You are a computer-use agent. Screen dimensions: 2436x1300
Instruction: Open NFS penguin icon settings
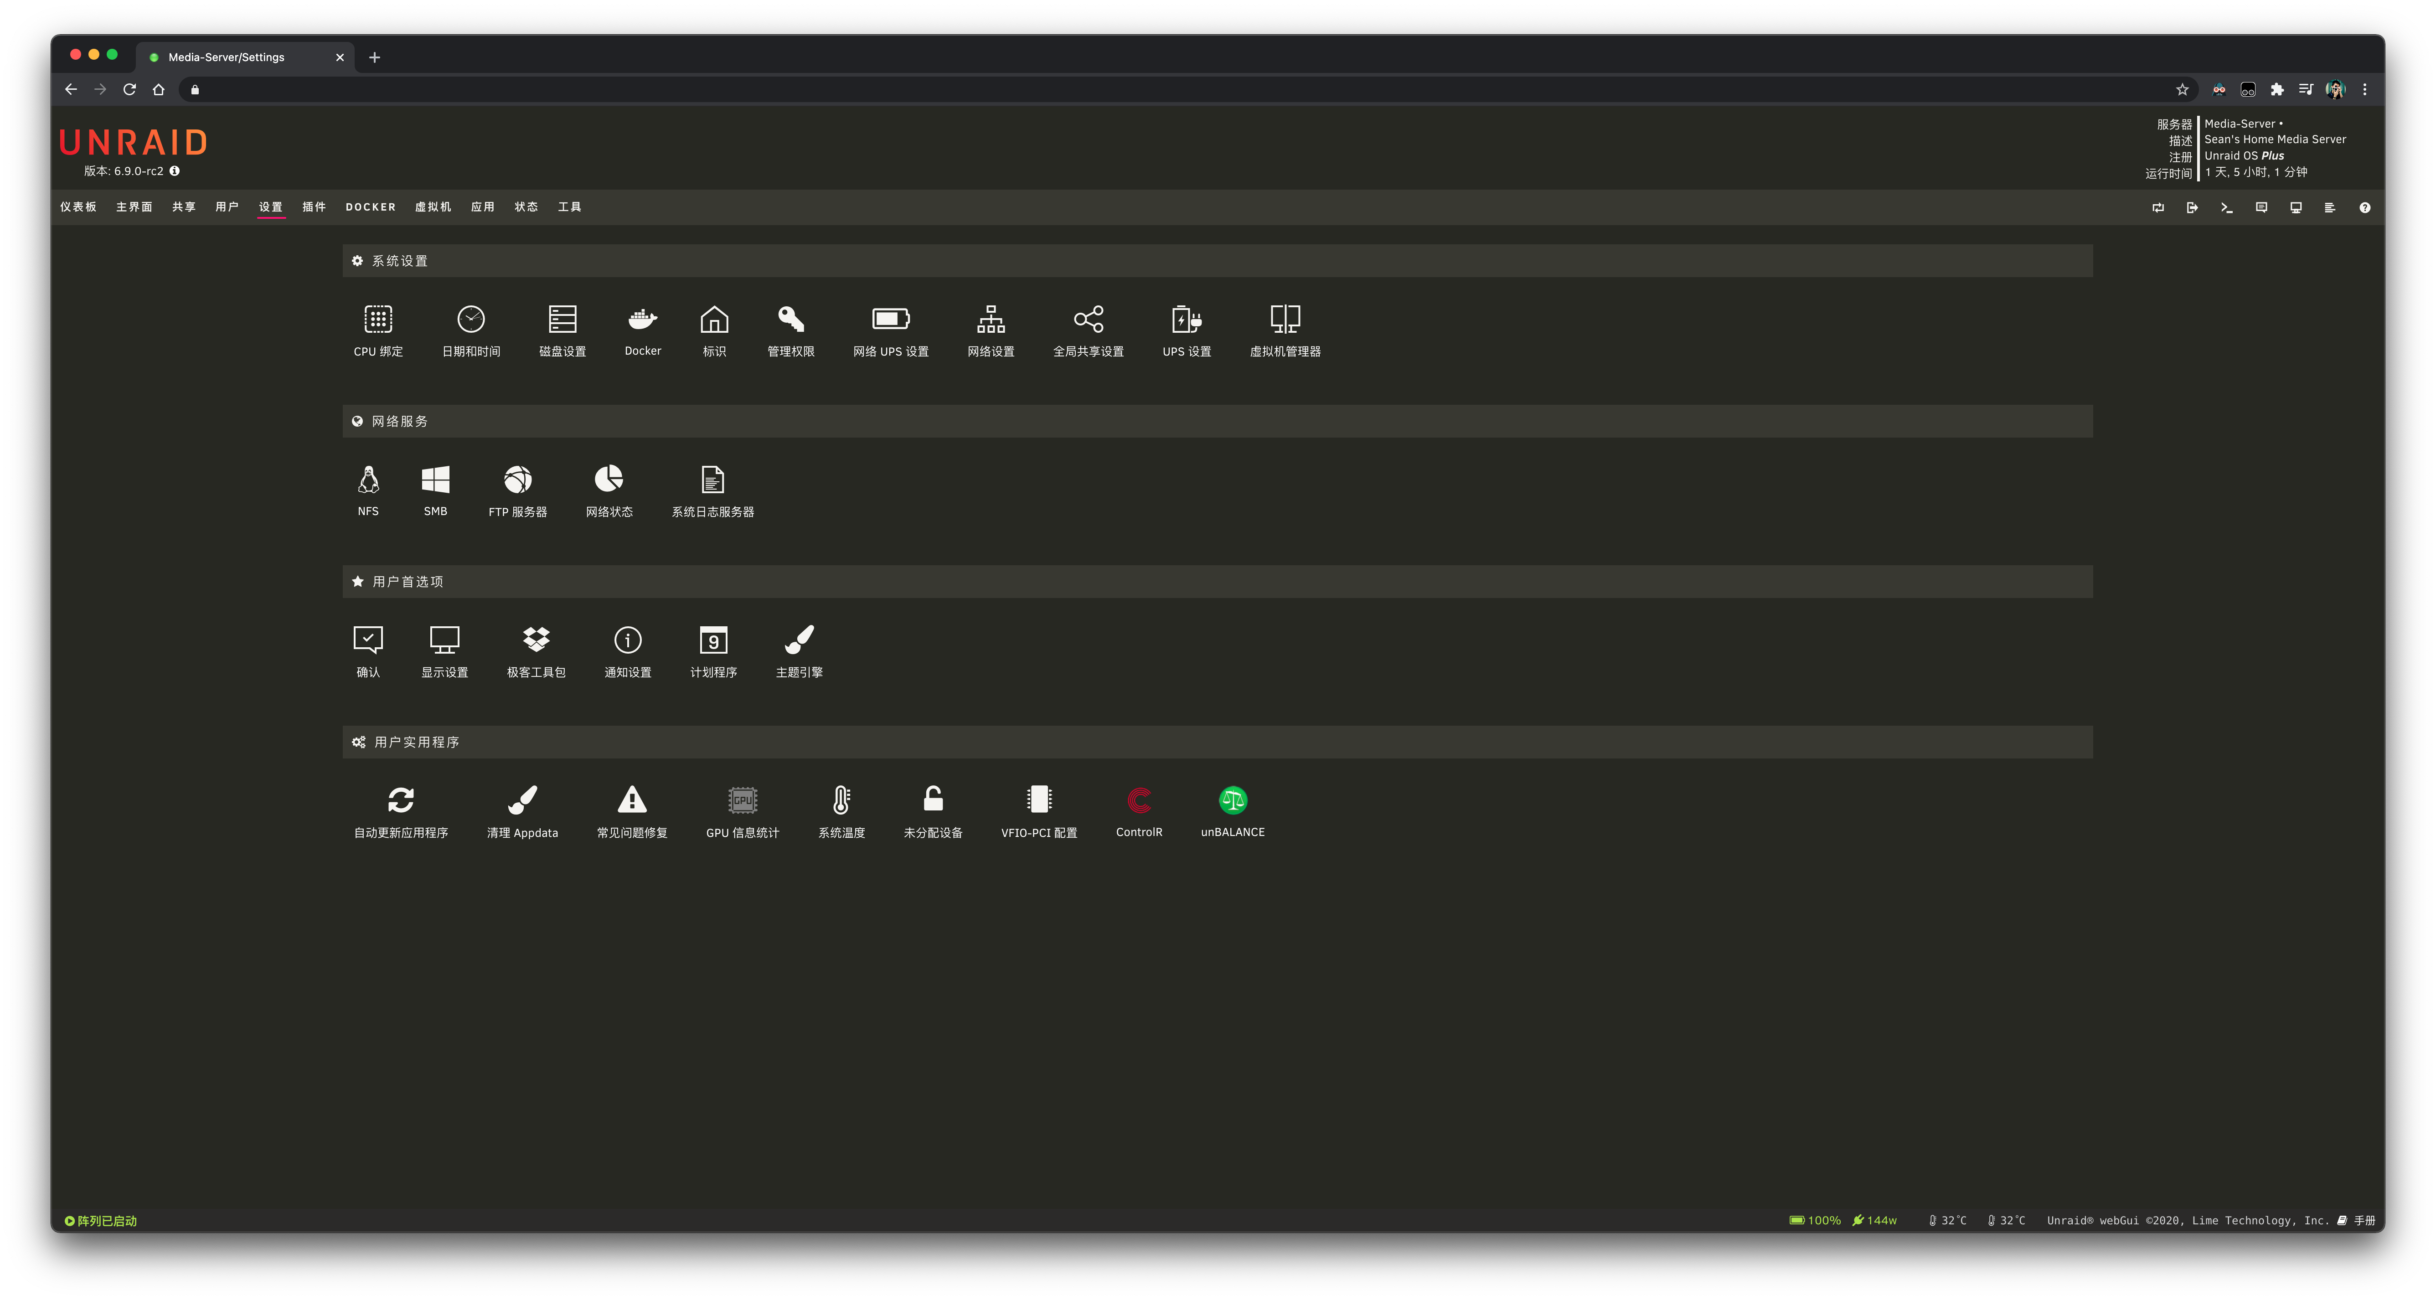point(368,480)
